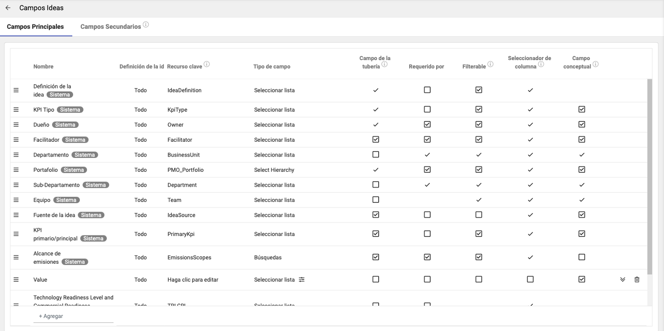Grab the drag handle of Fuente de la idea row

click(x=16, y=215)
